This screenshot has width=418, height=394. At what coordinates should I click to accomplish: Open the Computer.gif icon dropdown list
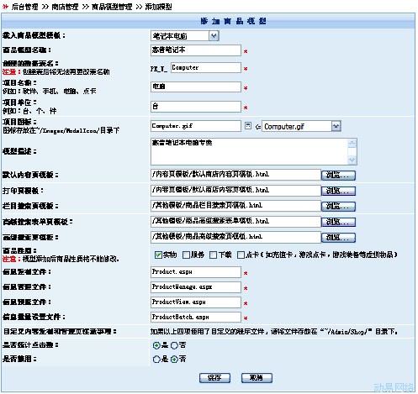[336, 126]
